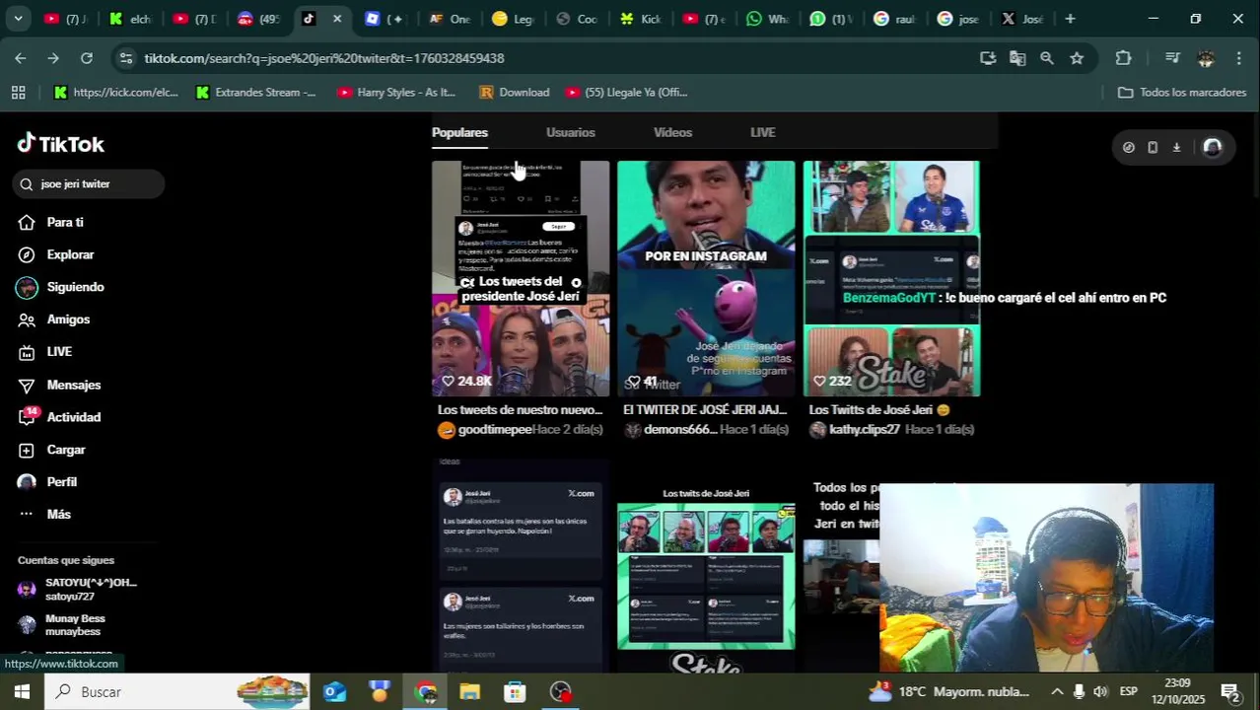Go back in the browser
The image size is (1260, 710).
pos(20,58)
